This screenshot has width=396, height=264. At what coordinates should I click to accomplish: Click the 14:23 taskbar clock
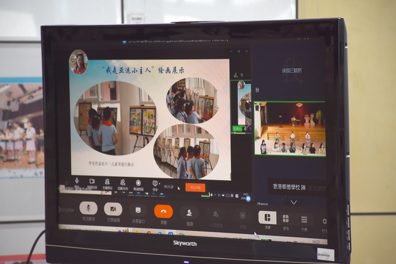pos(316,242)
